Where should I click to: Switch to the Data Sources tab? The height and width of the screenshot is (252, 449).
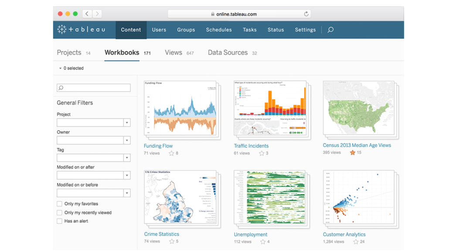coord(227,52)
